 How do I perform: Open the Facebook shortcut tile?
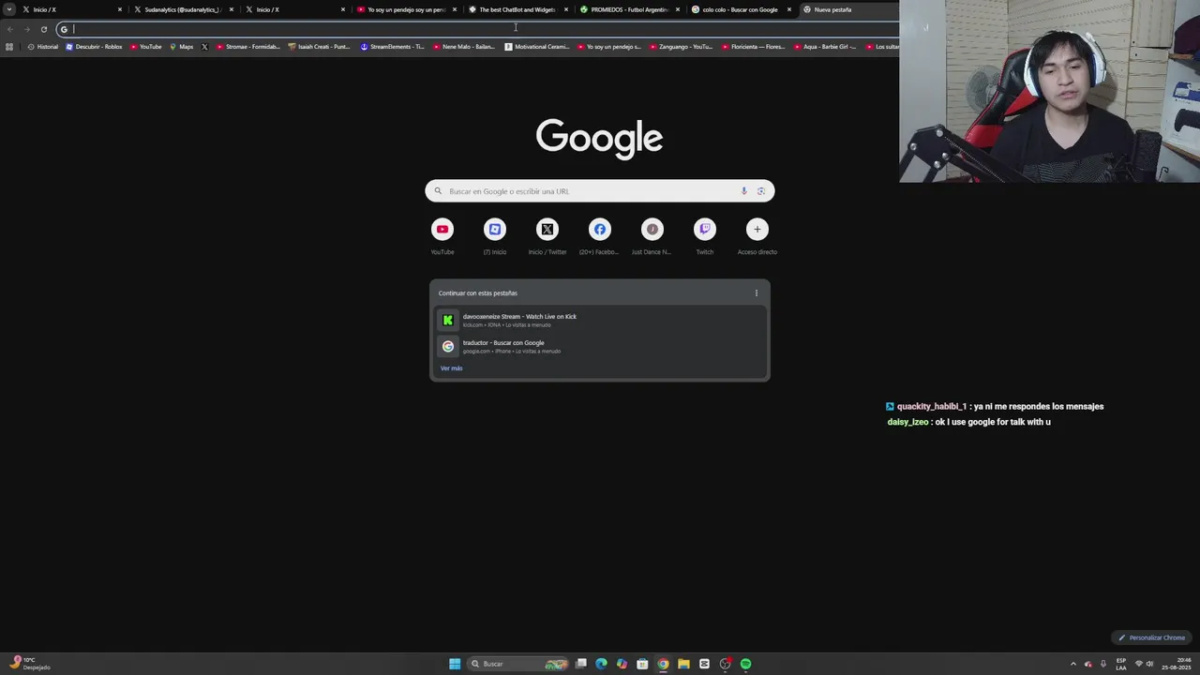click(x=600, y=236)
